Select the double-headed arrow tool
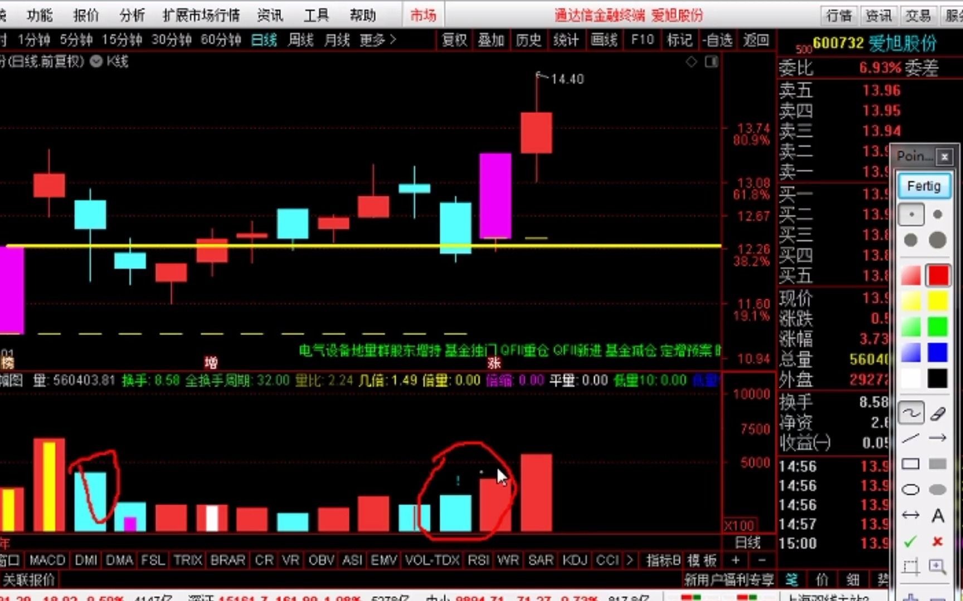This screenshot has height=601, width=963. coord(911,516)
